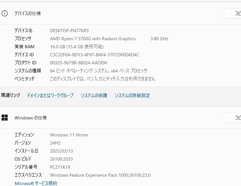Copy Windows specifications with the コピー button
Image resolution: width=241 pixels, height=186 pixels.
click(x=233, y=118)
